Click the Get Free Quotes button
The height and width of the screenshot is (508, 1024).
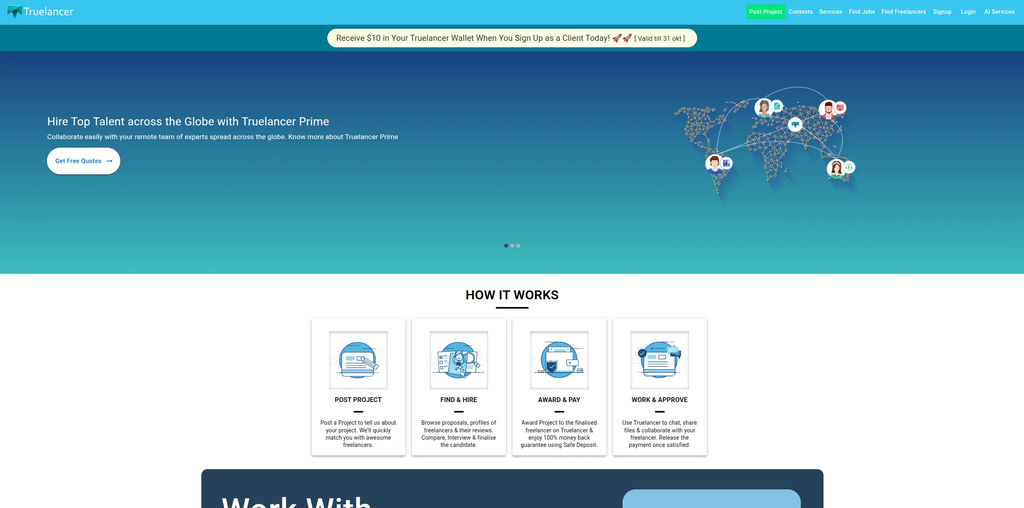[83, 161]
